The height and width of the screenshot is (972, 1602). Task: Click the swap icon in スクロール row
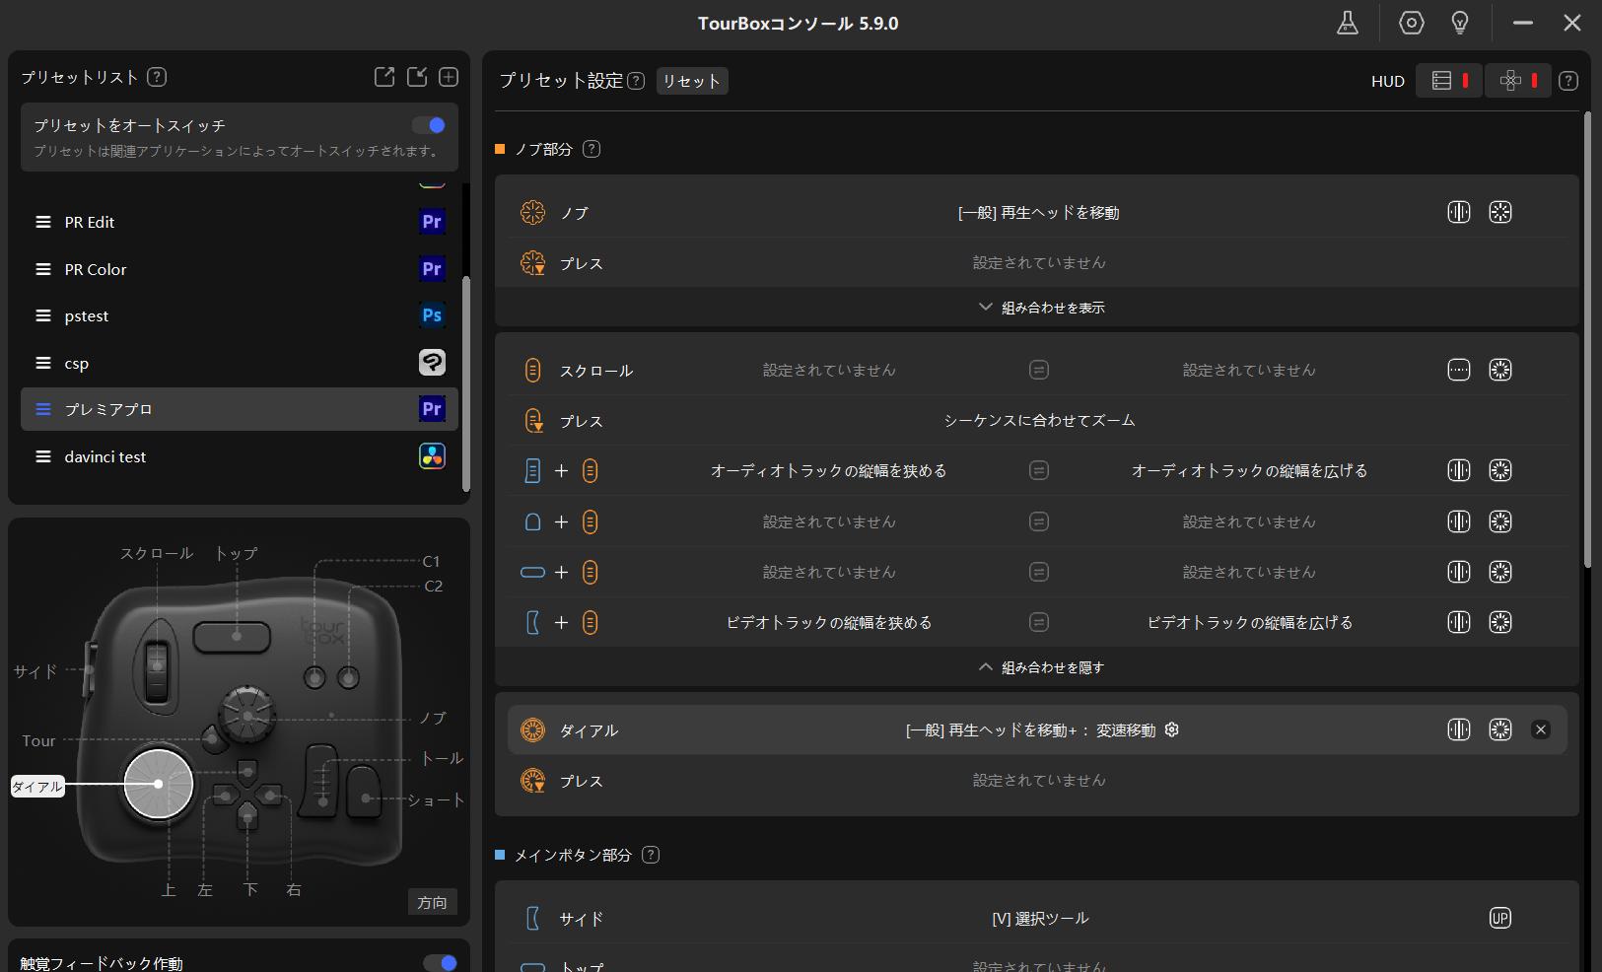1038,370
